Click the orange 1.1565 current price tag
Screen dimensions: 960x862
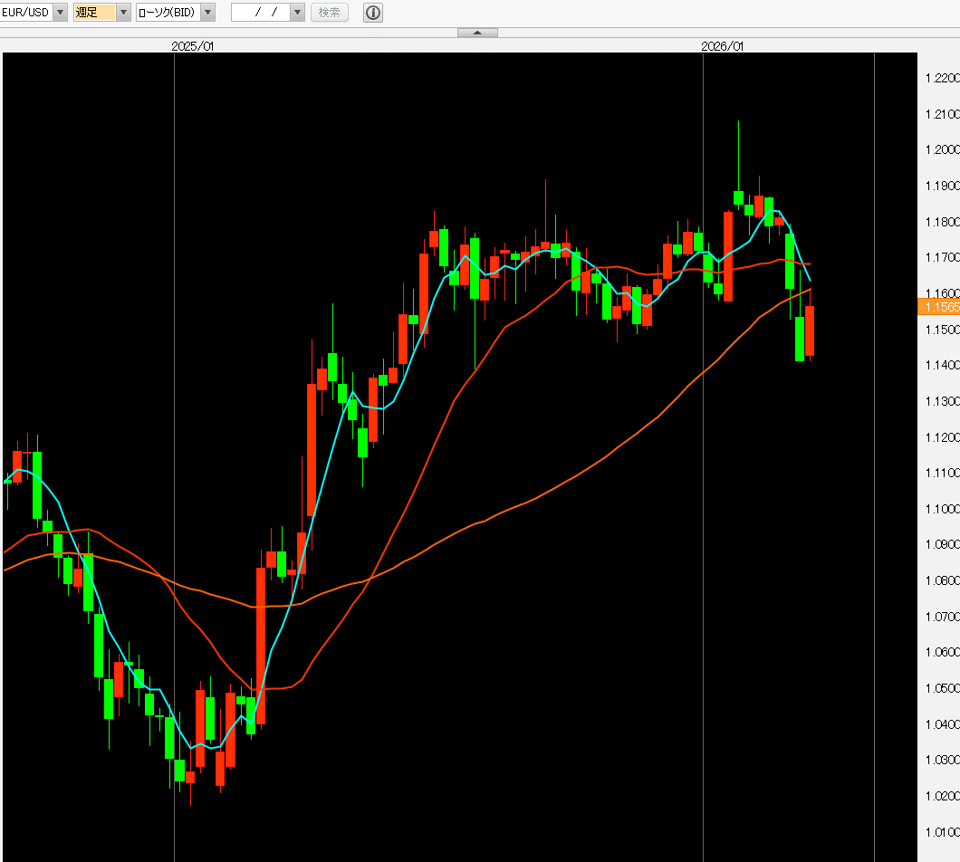tap(938, 307)
